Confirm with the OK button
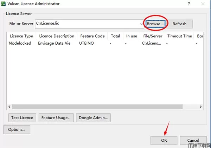Viewport: 211px width, 148px height. [x=164, y=140]
